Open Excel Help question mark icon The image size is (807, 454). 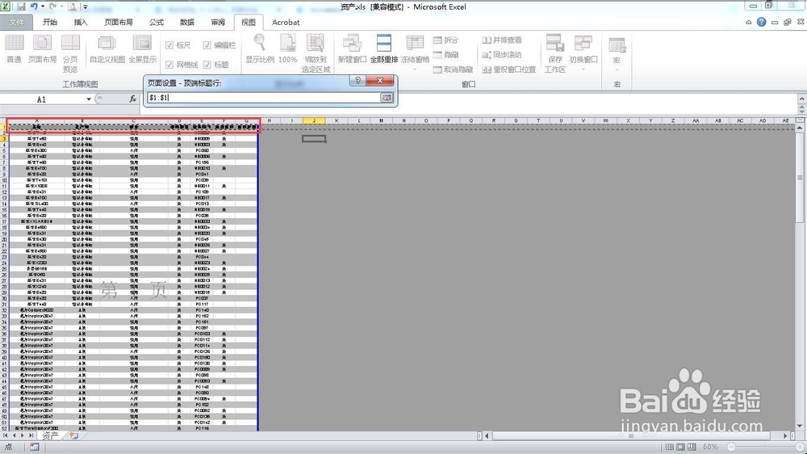click(761, 22)
